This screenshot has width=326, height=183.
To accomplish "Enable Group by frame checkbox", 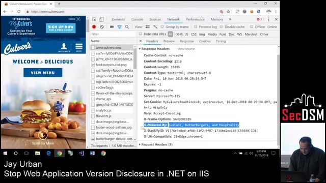I will click(162, 26).
